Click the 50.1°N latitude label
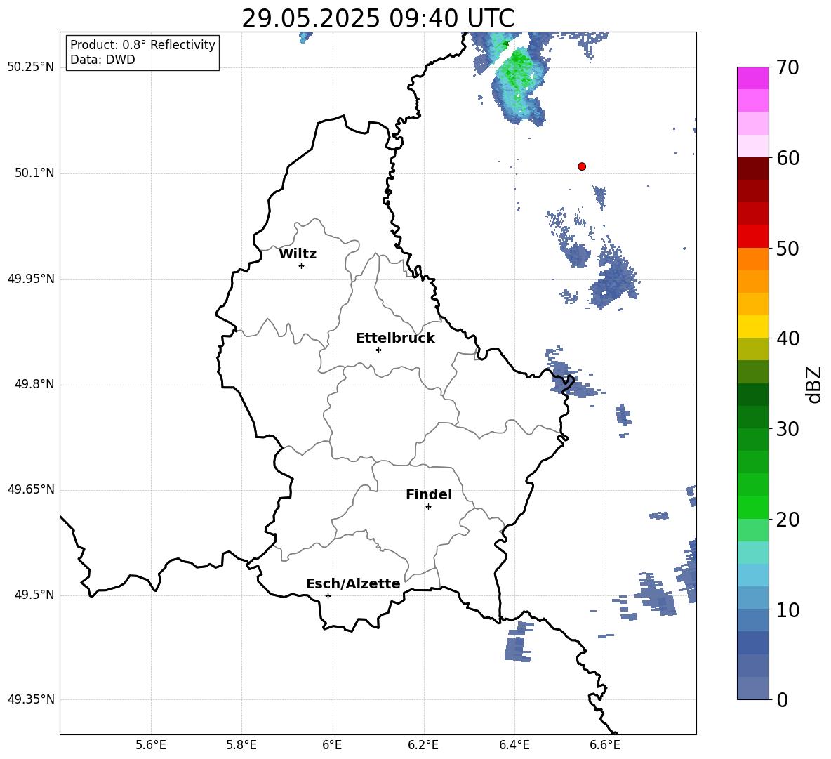 34,173
